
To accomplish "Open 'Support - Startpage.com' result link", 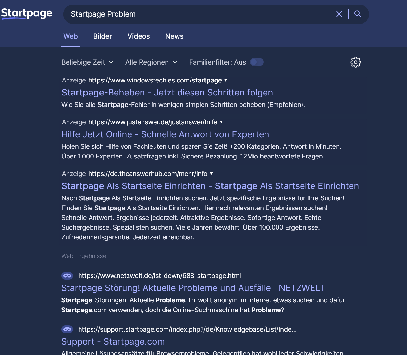I will (x=113, y=342).
